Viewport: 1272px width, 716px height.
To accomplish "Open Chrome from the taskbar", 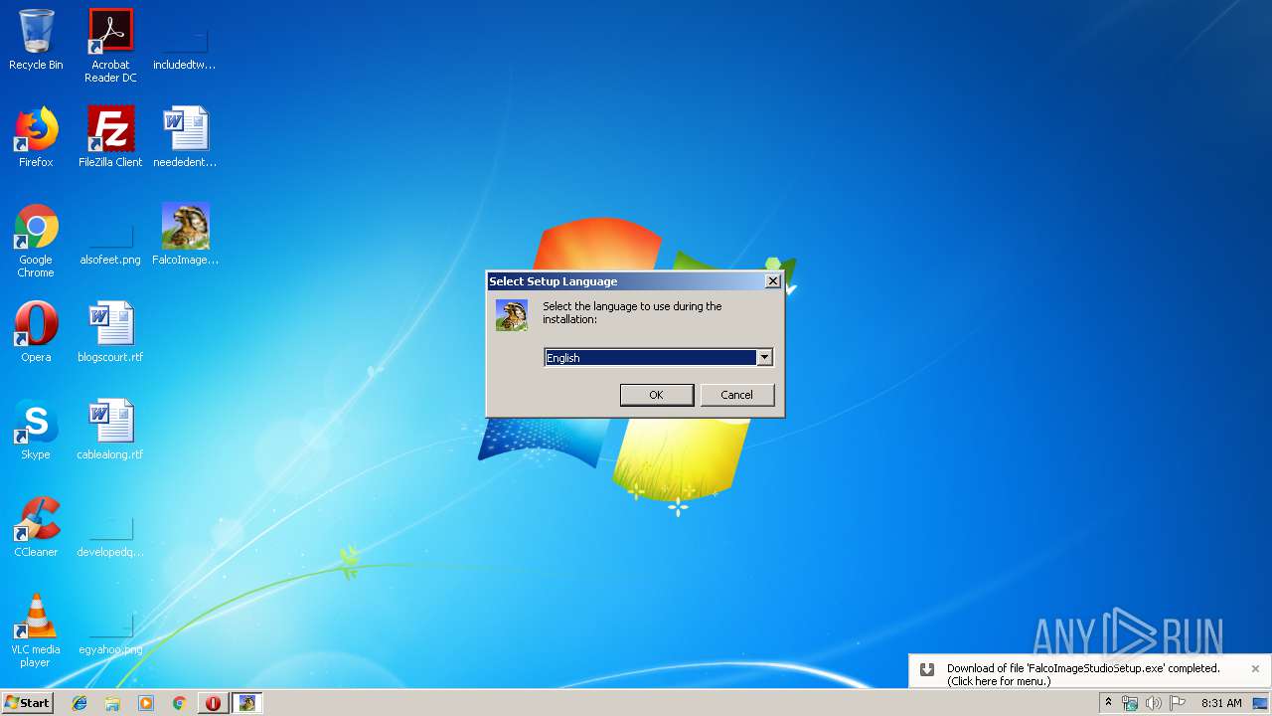I will (180, 703).
